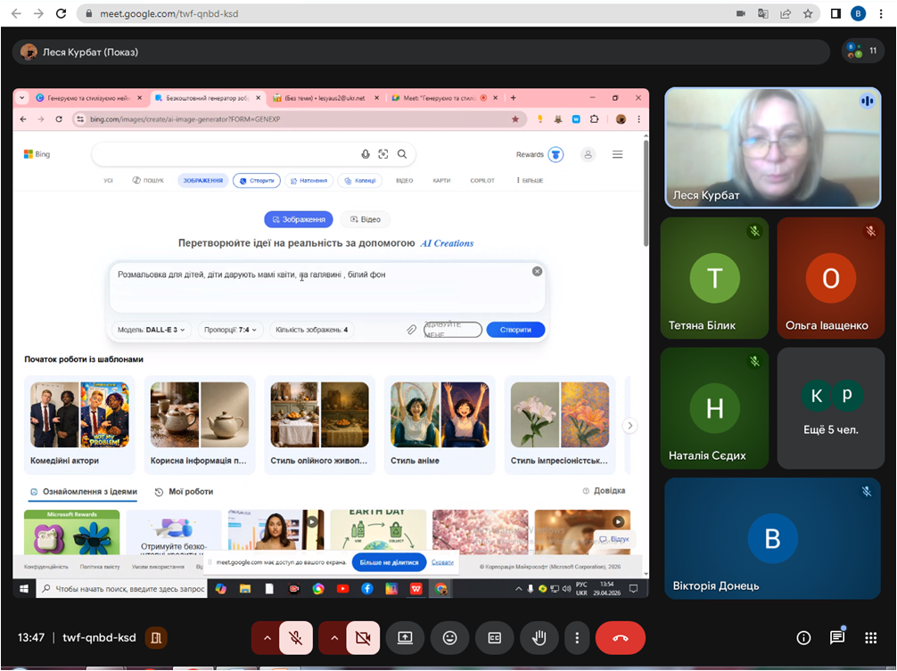Open the participants list showing 11
Screen dimensions: 897x671
[862, 52]
